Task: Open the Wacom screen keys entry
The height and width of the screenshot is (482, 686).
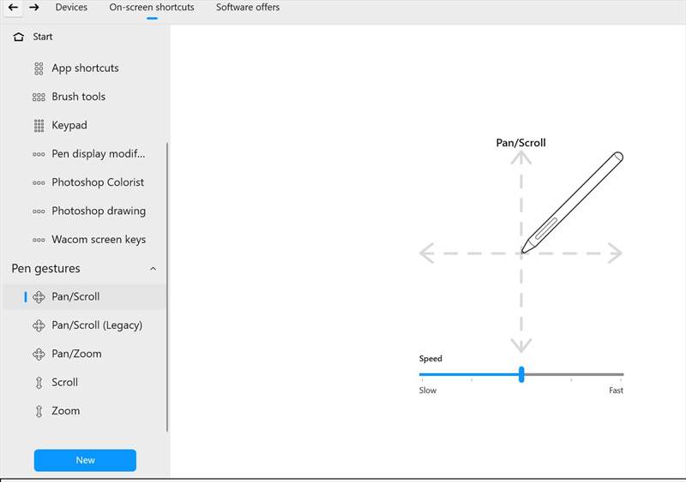Action: [99, 240]
